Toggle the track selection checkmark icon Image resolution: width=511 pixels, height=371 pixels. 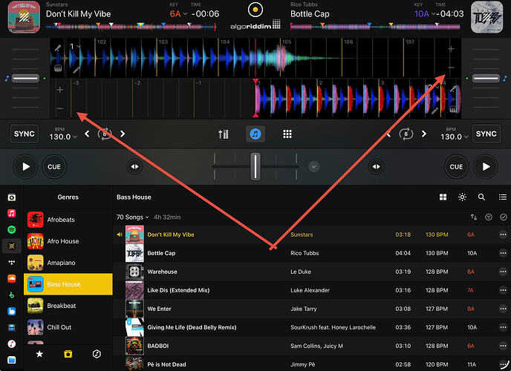click(502, 217)
